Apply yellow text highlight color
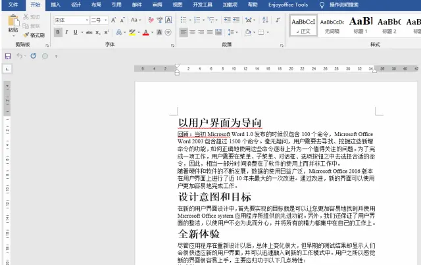This screenshot has height=265, width=421. (132, 32)
